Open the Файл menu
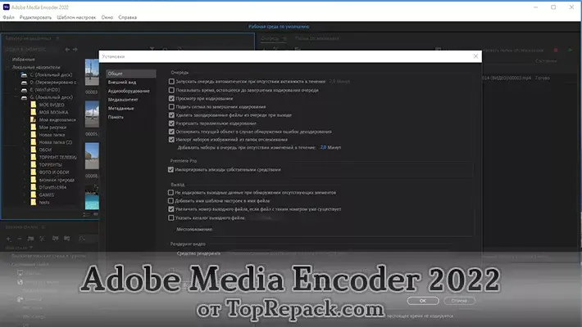 [8, 17]
